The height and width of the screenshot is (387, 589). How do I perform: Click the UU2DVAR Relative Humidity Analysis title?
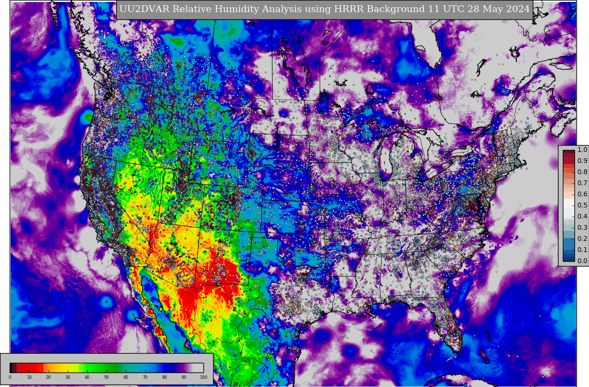[325, 10]
